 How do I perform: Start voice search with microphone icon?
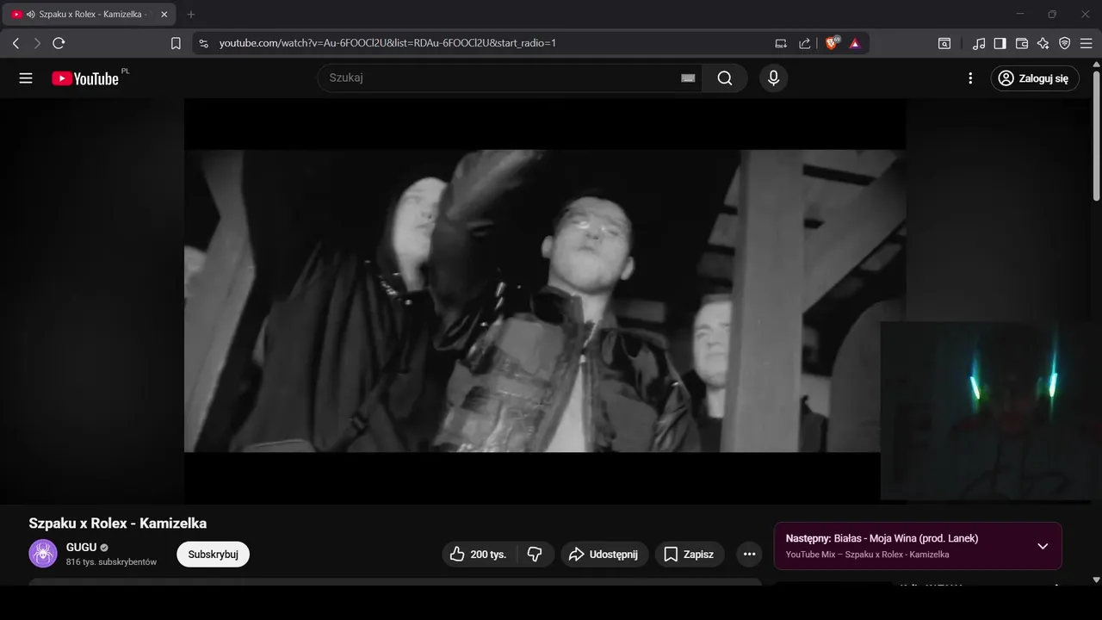(x=773, y=78)
